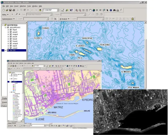
Task: Select the orange legend swatch under edificios layer
Action: [14, 89]
